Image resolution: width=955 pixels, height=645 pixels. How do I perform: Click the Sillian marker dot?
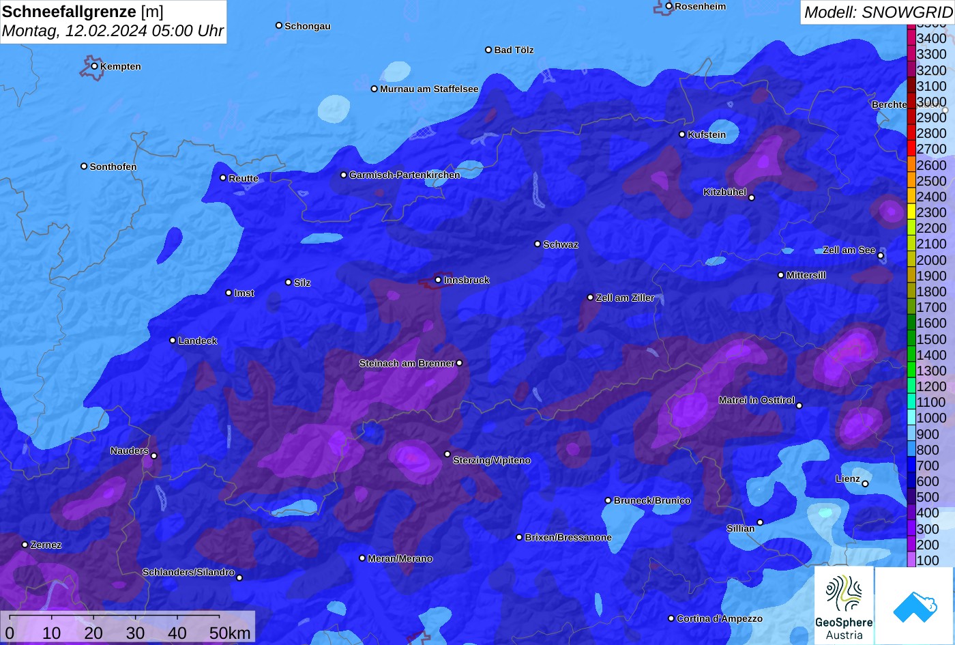[x=760, y=523]
